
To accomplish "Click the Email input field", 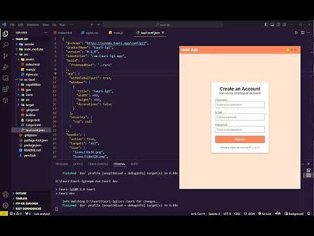I will [240, 117].
